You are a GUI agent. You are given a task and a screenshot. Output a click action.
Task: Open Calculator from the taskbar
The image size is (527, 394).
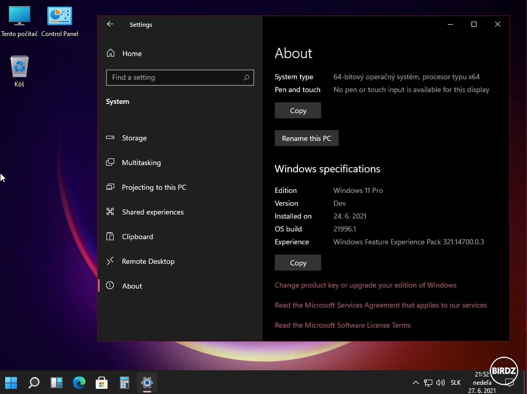coord(125,382)
